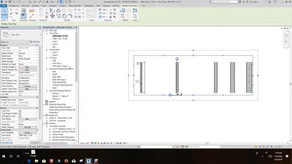
Task: Open the Manage ribbon tab
Action: 106,6
